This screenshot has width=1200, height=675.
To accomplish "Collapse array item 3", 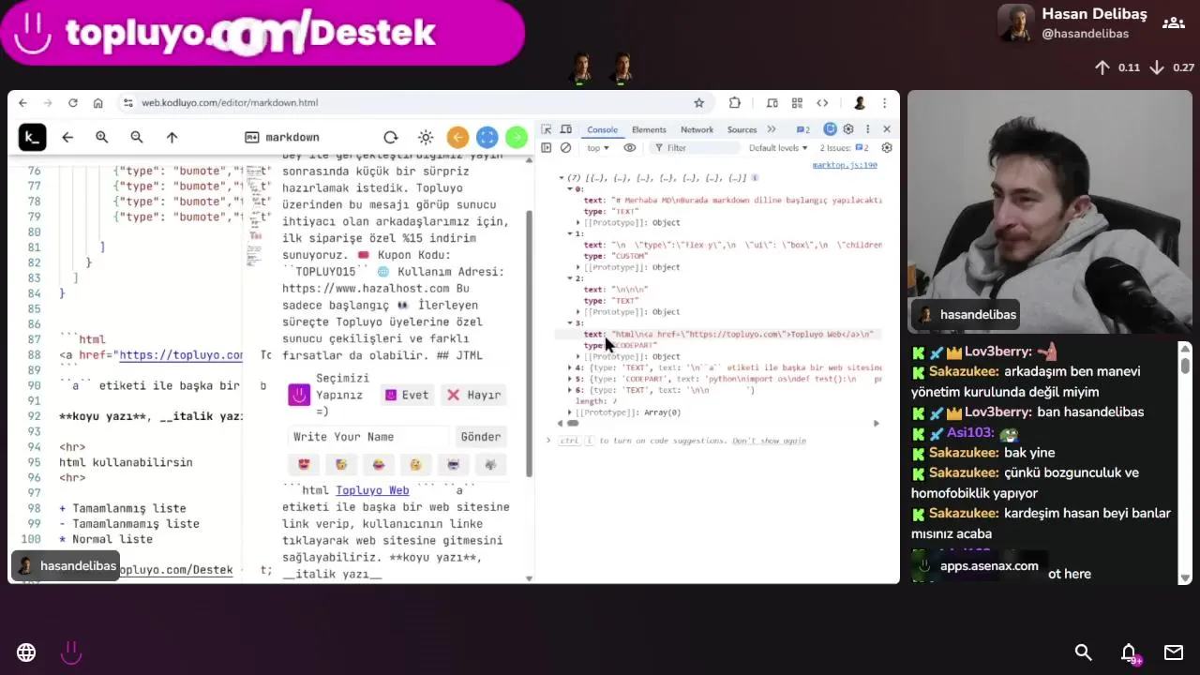I will (x=570, y=323).
